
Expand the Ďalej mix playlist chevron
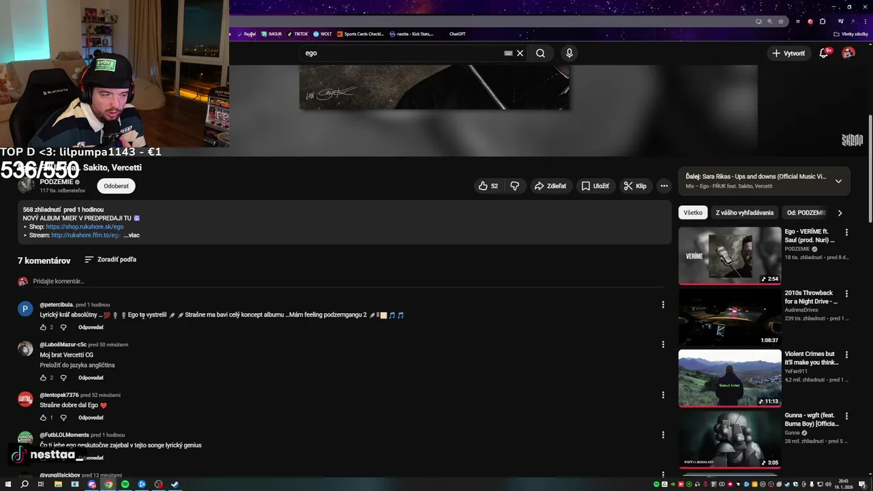pos(838,181)
